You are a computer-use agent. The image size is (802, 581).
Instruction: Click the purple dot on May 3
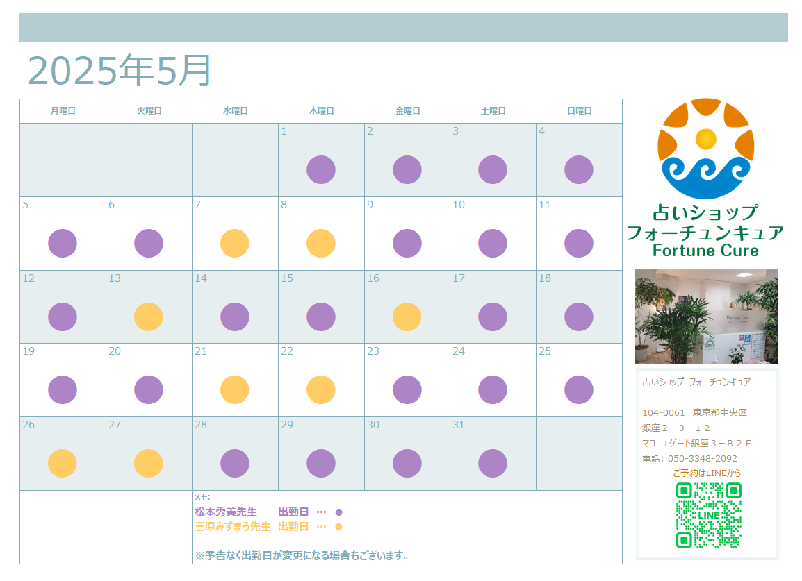pyautogui.click(x=493, y=169)
